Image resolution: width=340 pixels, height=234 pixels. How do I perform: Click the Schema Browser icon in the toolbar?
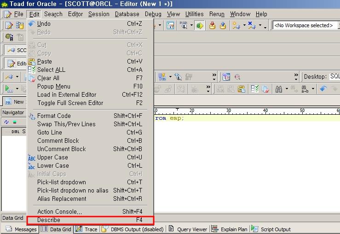(170, 26)
